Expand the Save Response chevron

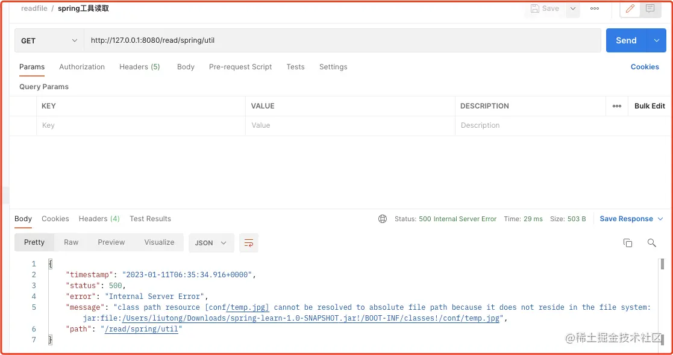[x=660, y=219]
